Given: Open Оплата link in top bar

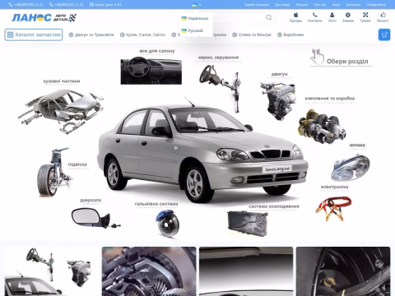Looking at the screenshot, I should coord(302,5).
